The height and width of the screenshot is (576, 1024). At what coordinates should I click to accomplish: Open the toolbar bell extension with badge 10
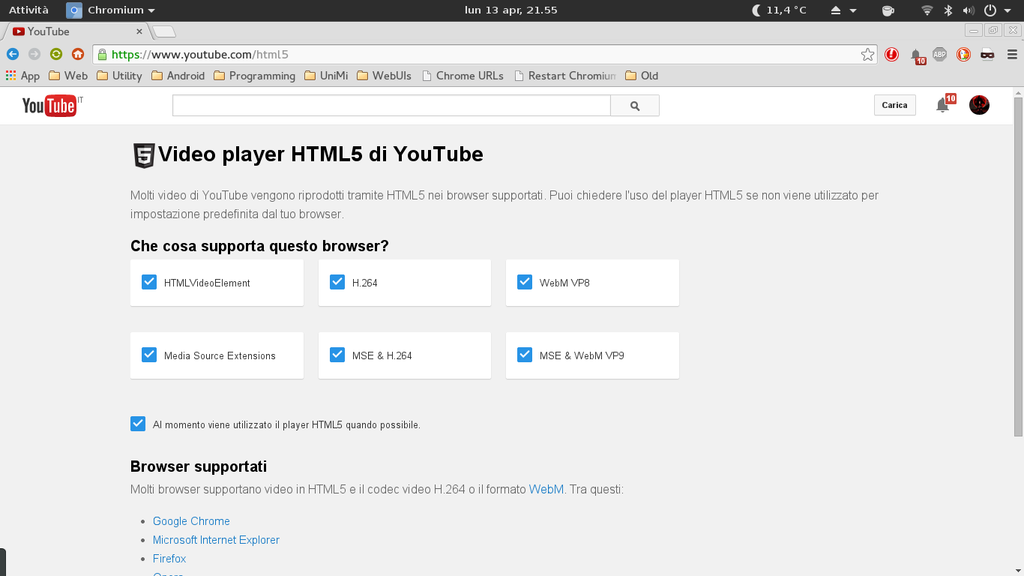(x=917, y=55)
